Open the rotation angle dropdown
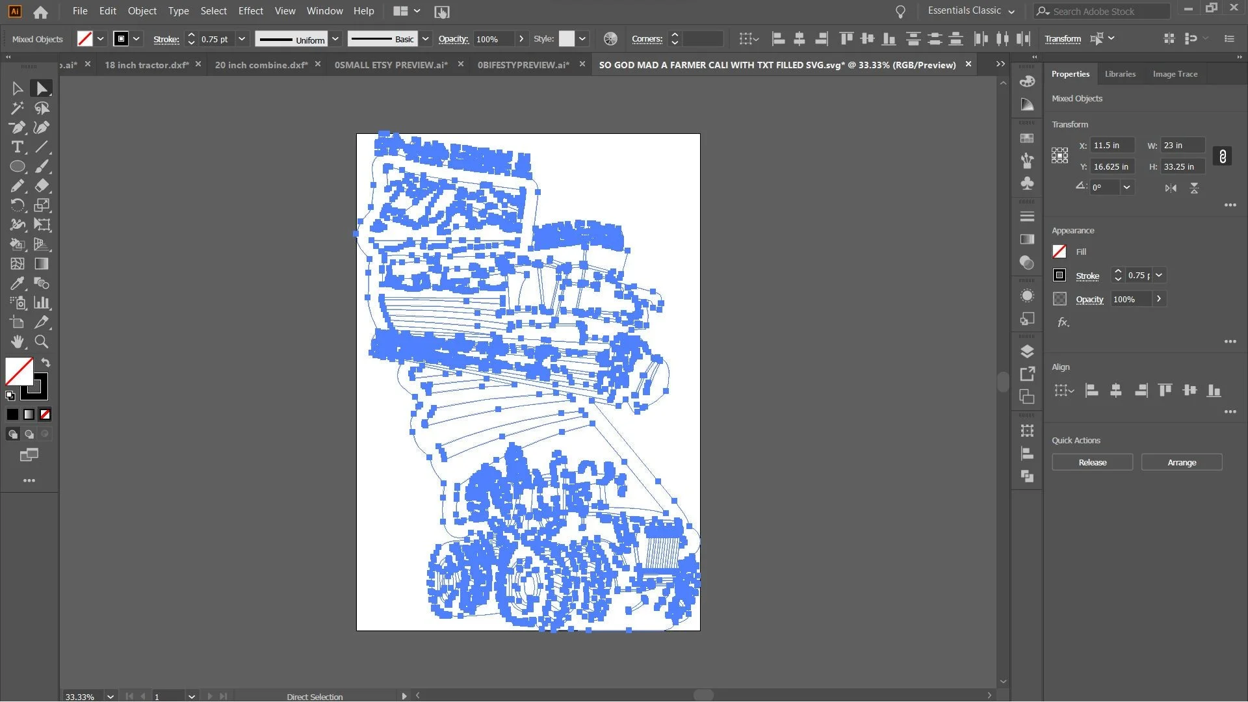This screenshot has height=702, width=1248. 1126,187
